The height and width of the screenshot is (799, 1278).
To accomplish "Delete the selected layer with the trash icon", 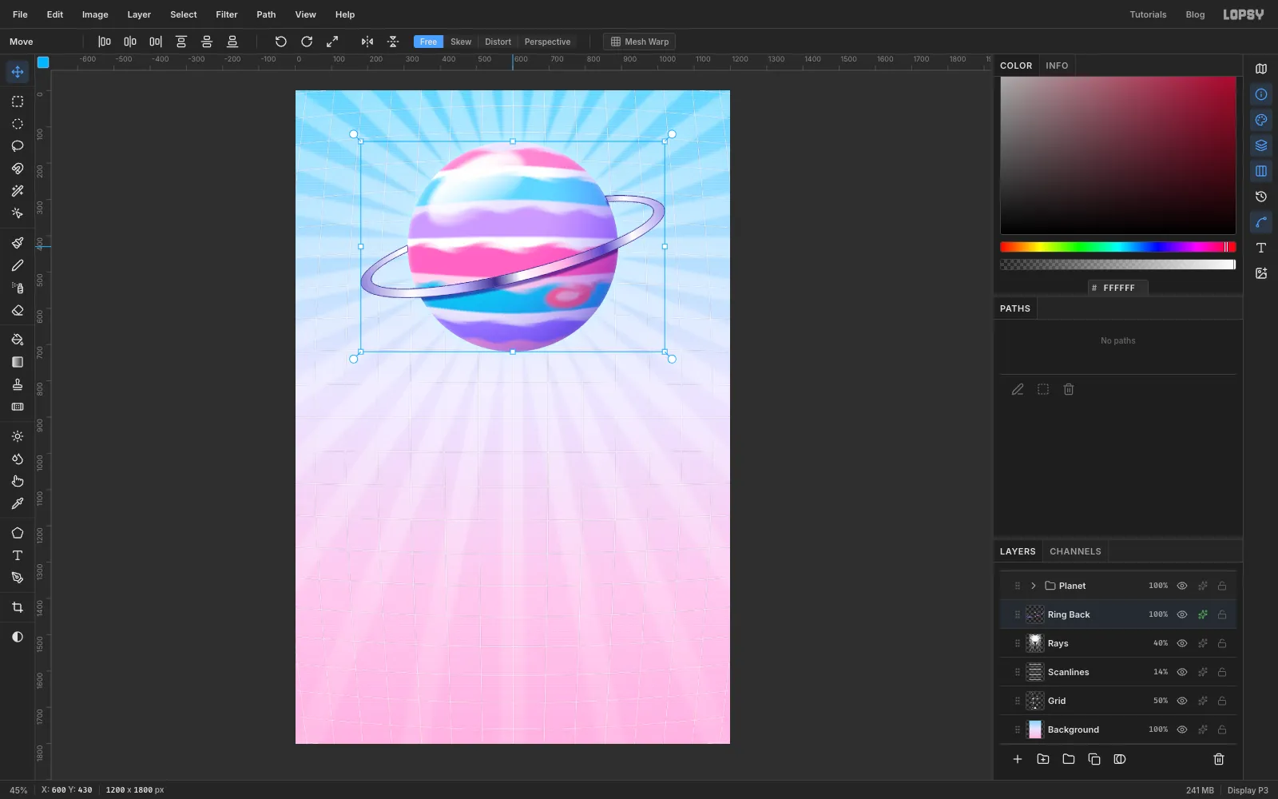I will [x=1219, y=759].
